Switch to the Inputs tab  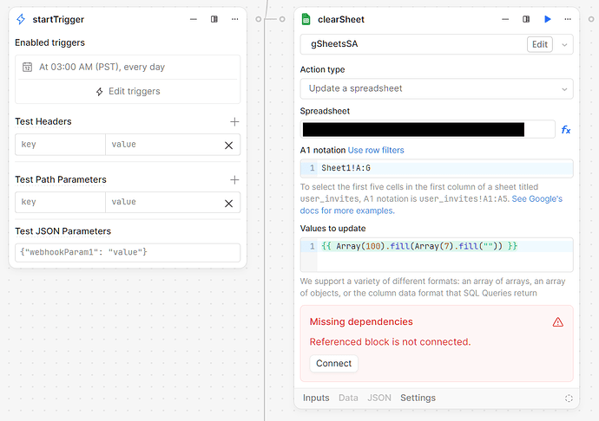click(x=316, y=398)
